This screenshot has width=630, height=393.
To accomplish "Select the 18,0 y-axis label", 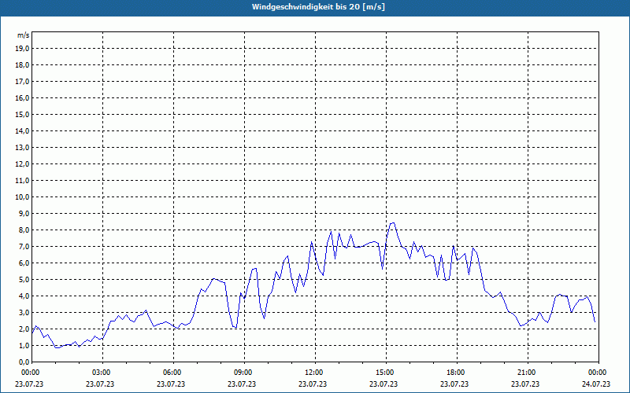I will click(23, 65).
